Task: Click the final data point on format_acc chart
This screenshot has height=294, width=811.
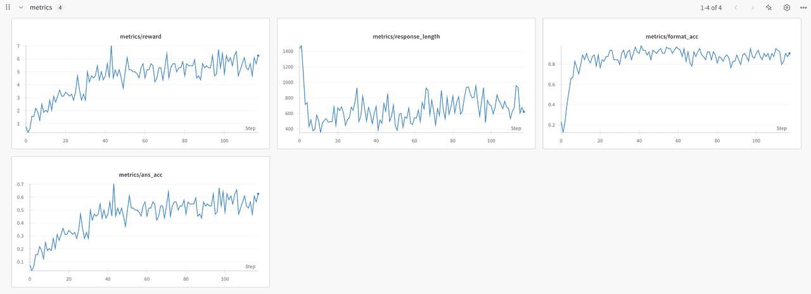Action: click(789, 54)
